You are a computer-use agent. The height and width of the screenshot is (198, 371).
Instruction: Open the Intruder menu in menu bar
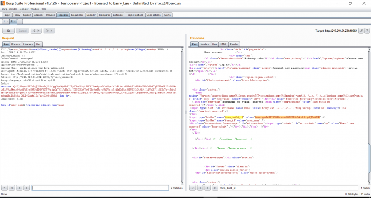point(13,9)
